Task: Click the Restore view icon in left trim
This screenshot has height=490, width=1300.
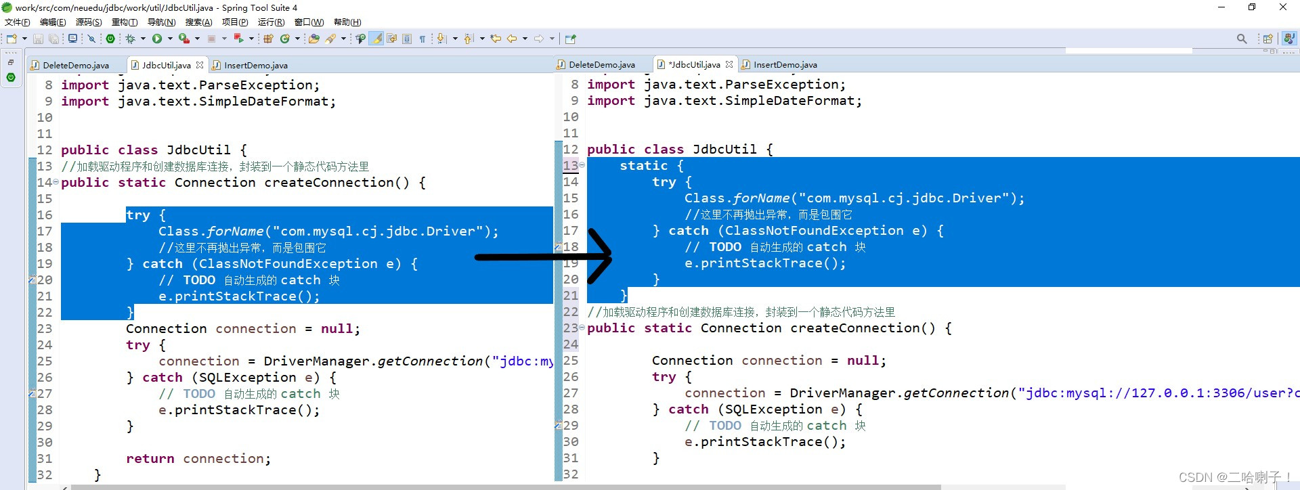Action: pos(11,62)
